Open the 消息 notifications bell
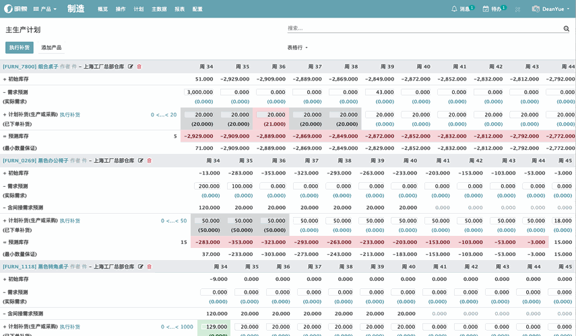 (x=454, y=9)
